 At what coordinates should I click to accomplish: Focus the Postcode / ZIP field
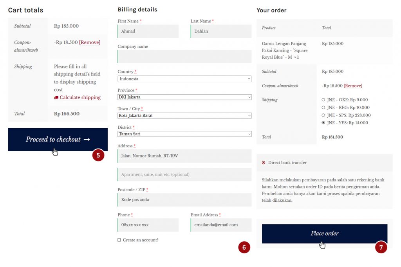point(184,200)
